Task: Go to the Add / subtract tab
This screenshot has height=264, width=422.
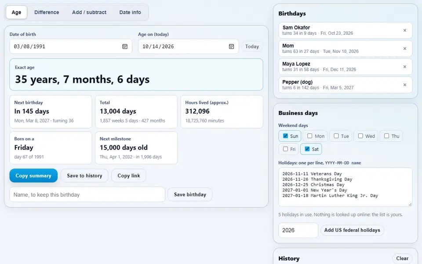Action: 89,12
